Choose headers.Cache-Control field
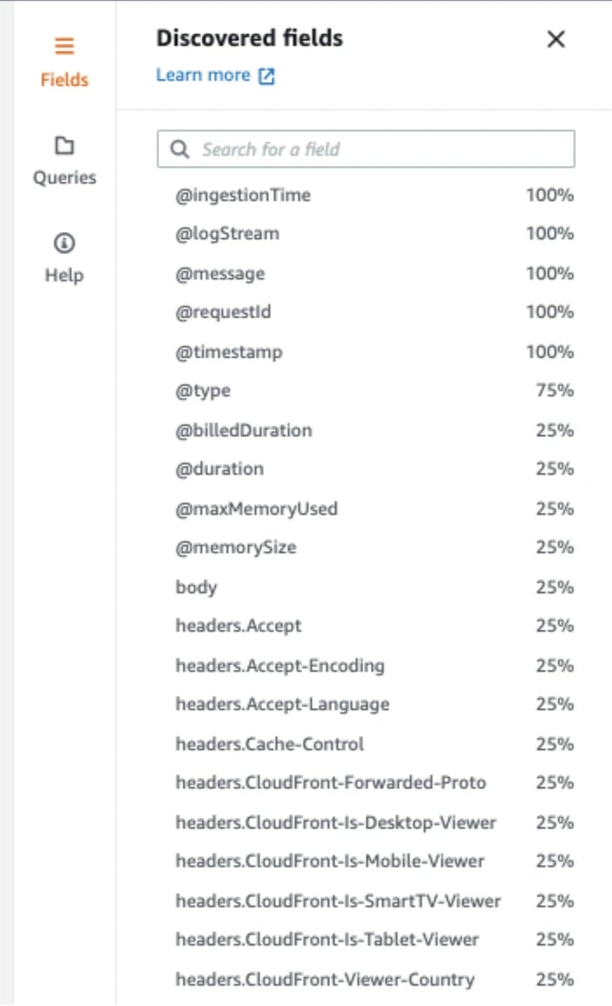The width and height of the screenshot is (612, 1006). (x=269, y=744)
